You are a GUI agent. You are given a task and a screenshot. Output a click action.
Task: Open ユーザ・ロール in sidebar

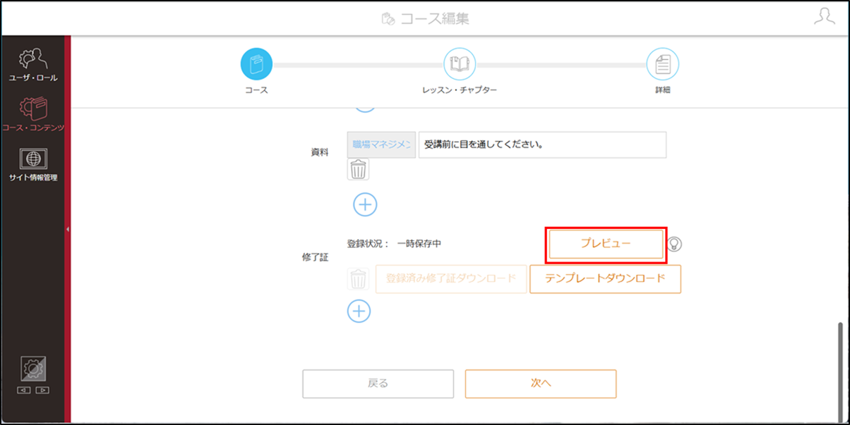[33, 66]
